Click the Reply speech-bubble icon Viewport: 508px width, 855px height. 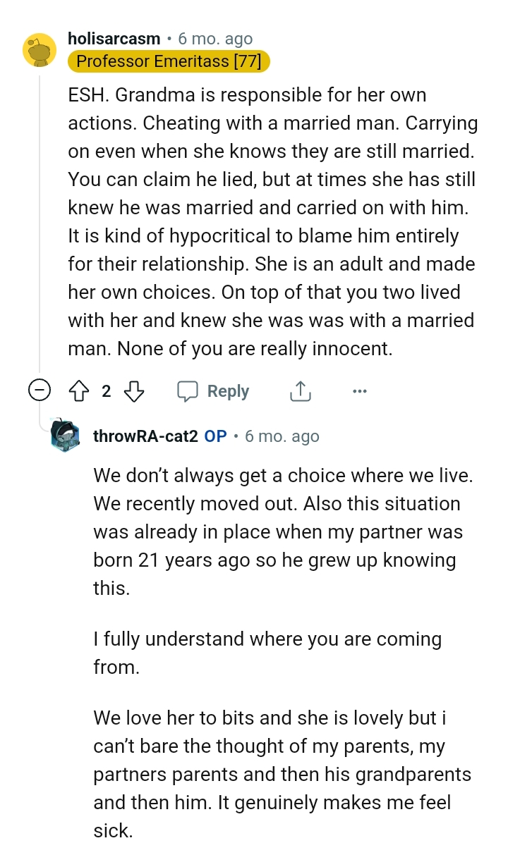click(x=188, y=390)
